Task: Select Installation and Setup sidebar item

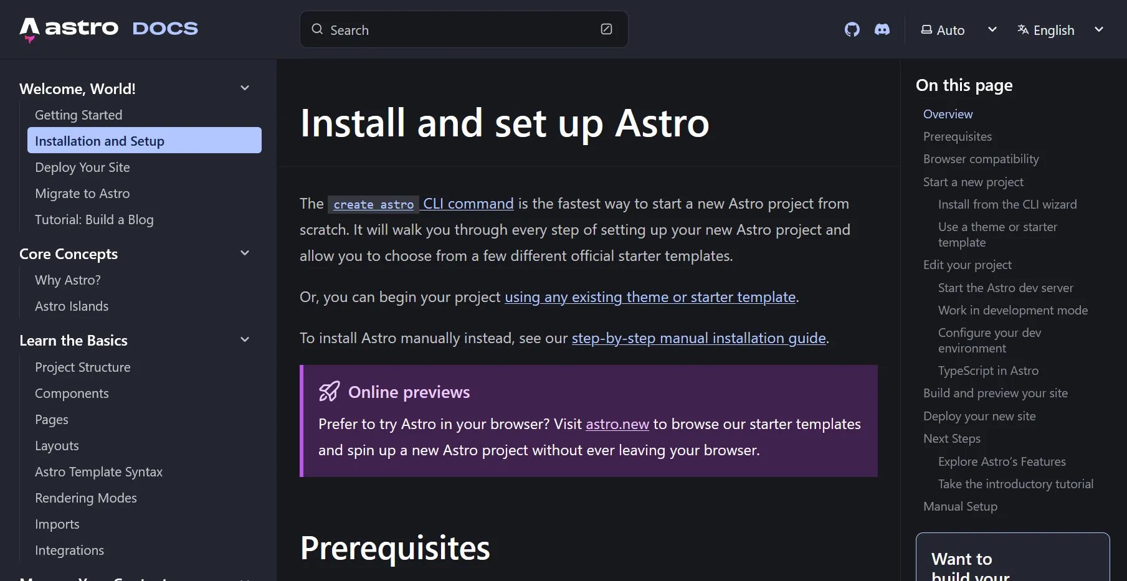Action: [x=145, y=141]
